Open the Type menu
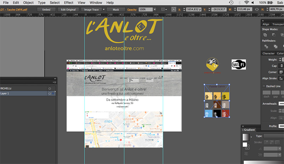Image resolution: width=284 pixels, height=164 pixels. (x=42, y=2)
